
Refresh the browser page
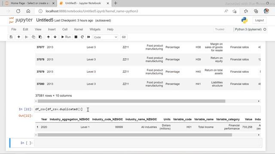tap(18, 11)
